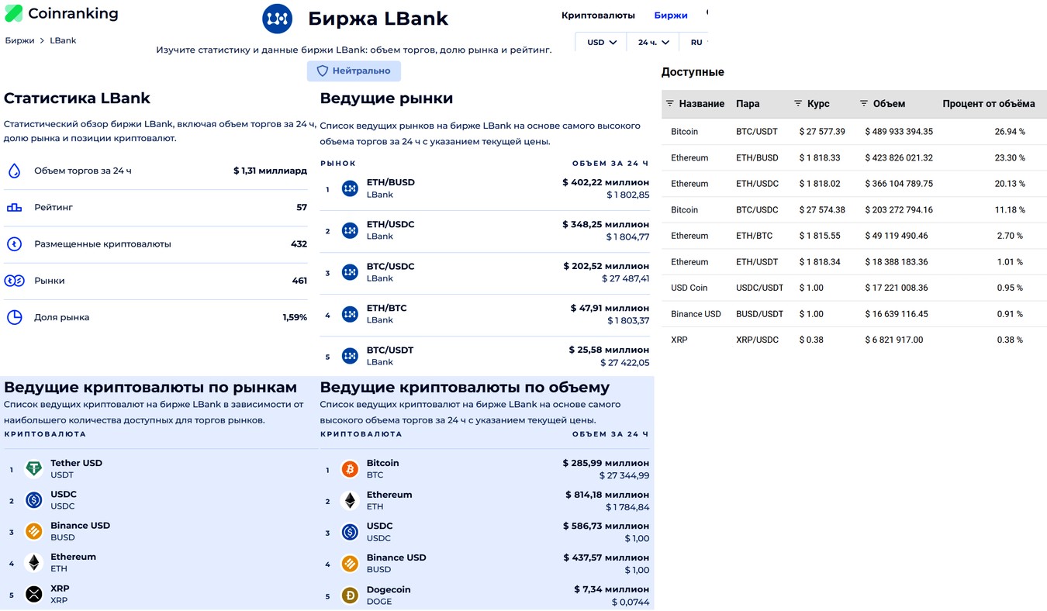Click Tether USD coin icon
This screenshot has height=611, width=1047.
pyautogui.click(x=33, y=468)
